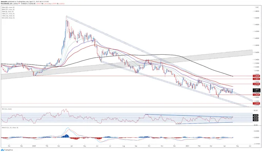
Task: Click the red down-arrow price change indicator
Action: 19,3
